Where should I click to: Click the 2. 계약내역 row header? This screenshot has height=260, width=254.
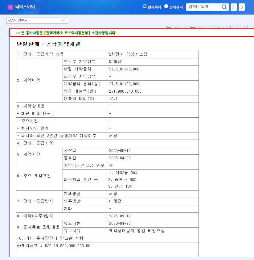click(28, 80)
